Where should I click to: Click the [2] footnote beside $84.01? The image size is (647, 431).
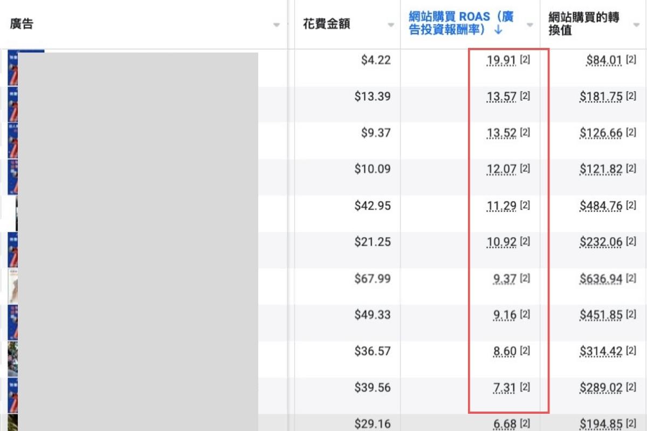pyautogui.click(x=631, y=60)
